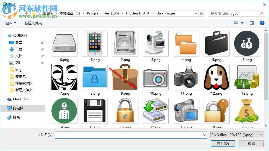Pick the 19.png padlock with key image

216,111
